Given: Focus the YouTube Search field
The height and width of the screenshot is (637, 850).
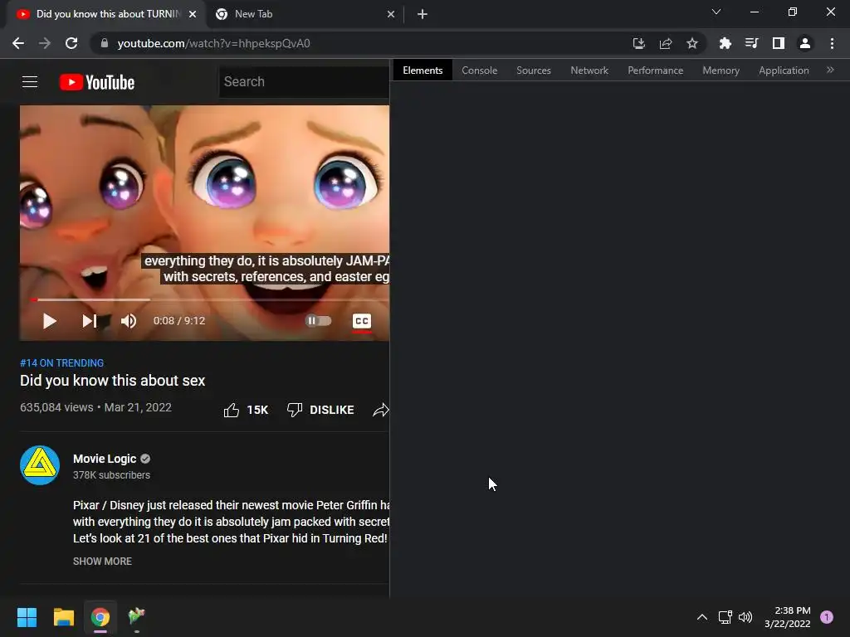Looking at the screenshot, I should pos(304,82).
